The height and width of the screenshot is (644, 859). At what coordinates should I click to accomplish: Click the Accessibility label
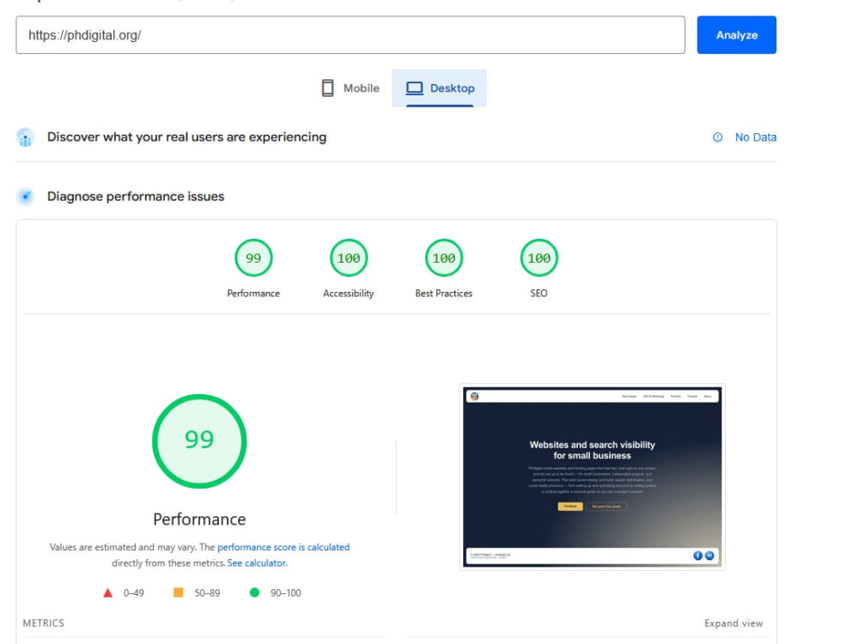click(x=349, y=294)
